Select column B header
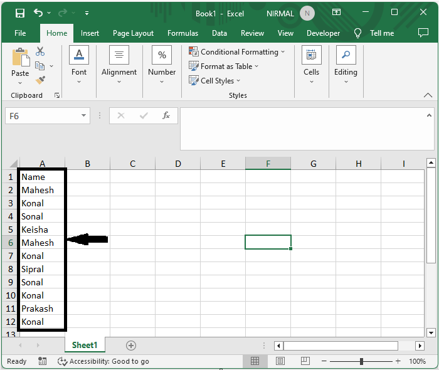Image resolution: width=439 pixels, height=370 pixels. [88, 164]
